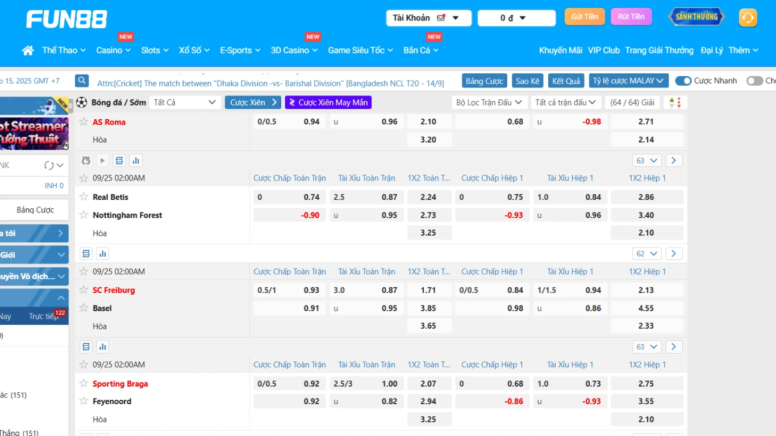Open the orange headset support icon
Screen dimensions: 776x436
coord(748,18)
